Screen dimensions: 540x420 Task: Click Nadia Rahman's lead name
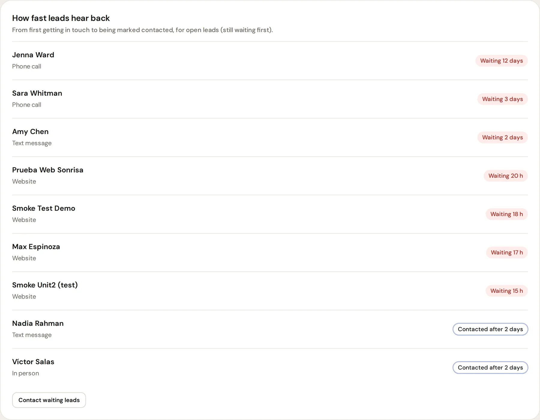pos(38,323)
